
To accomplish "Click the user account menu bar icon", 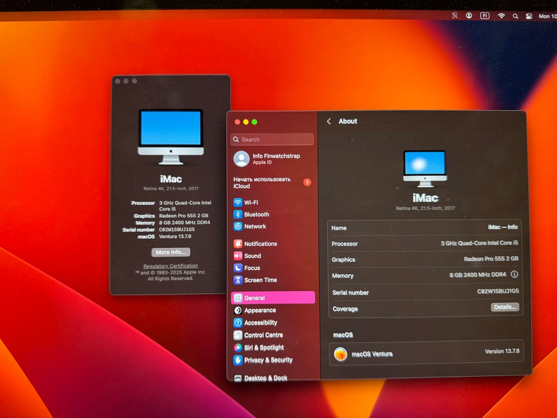I will tap(469, 15).
